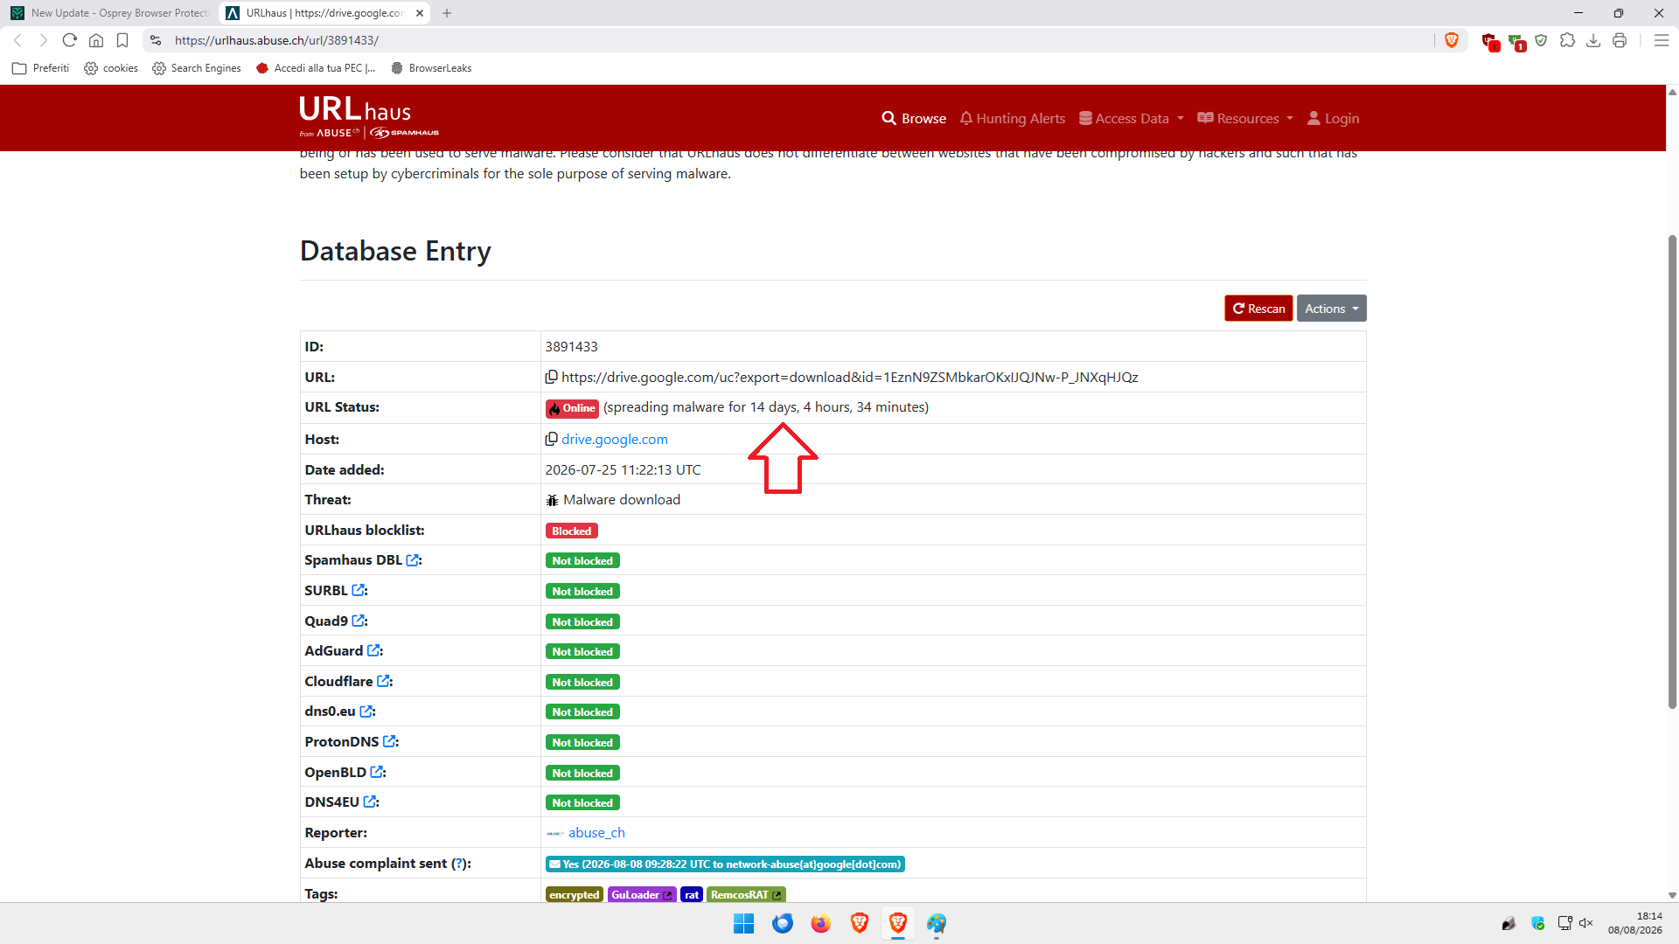Open Hunting Alerts navigation item
This screenshot has height=944, width=1679.
click(1013, 118)
